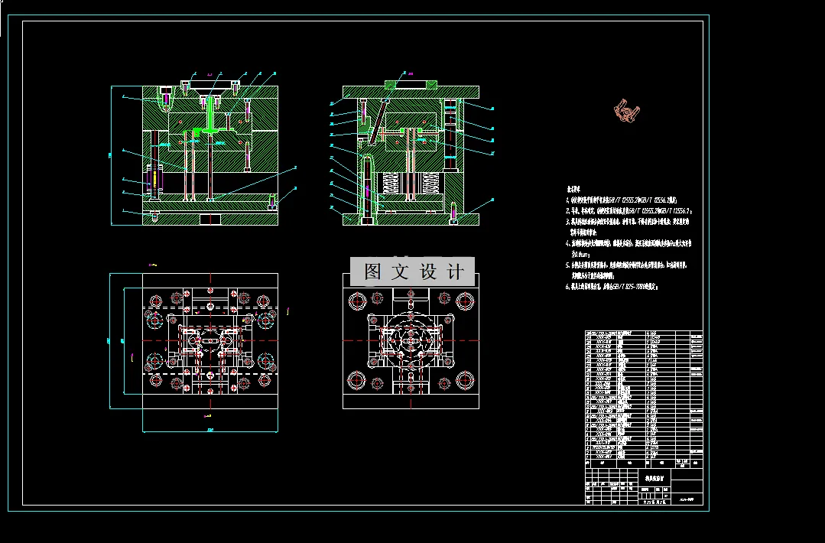Select the locating ring atop the left section view
Screen dimensions: 825x543
click(209, 84)
